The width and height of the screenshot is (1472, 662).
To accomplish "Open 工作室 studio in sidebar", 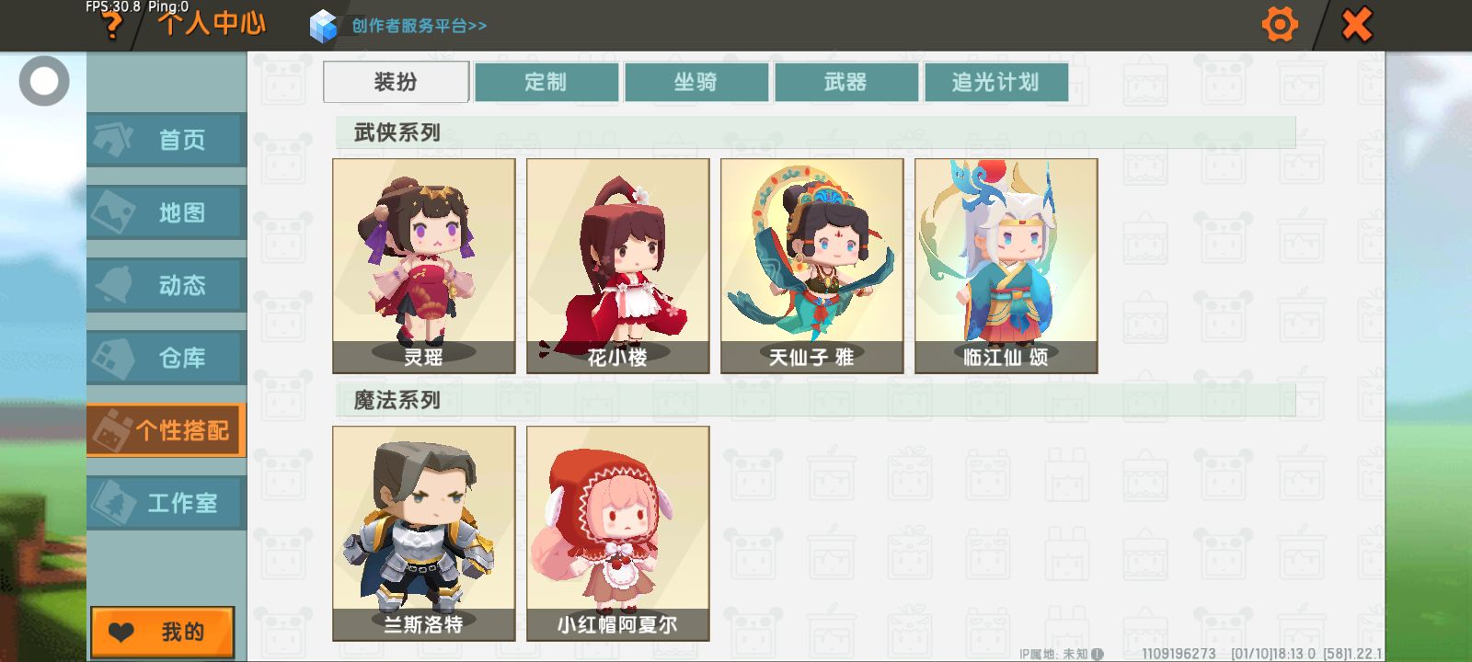I will pyautogui.click(x=167, y=503).
